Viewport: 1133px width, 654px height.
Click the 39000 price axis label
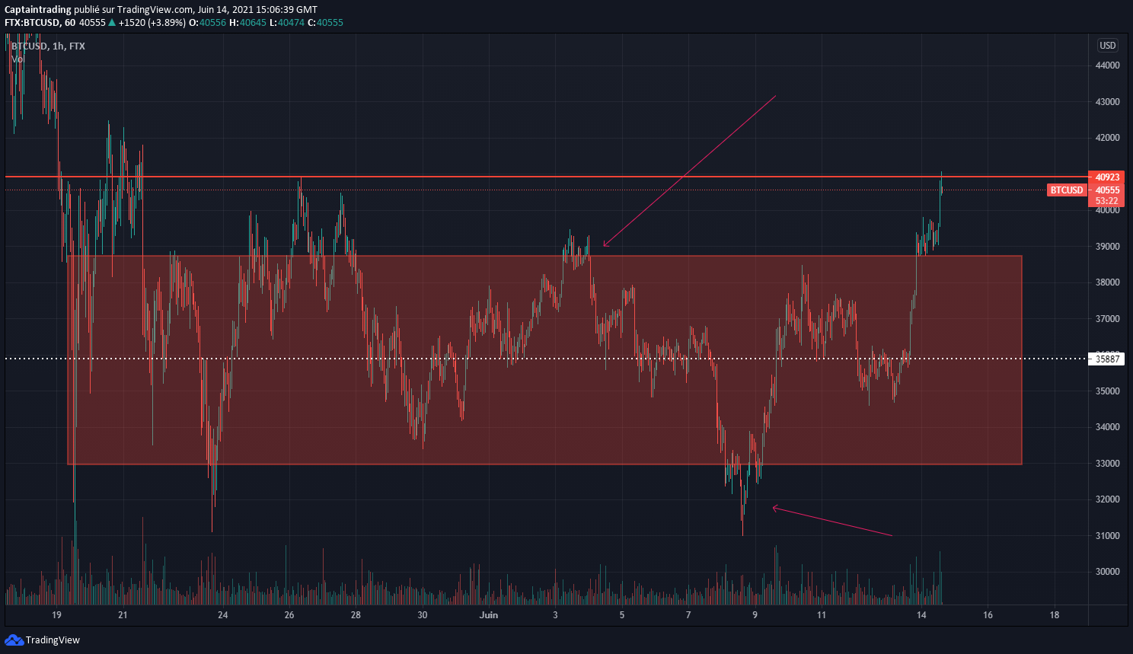pyautogui.click(x=1107, y=247)
